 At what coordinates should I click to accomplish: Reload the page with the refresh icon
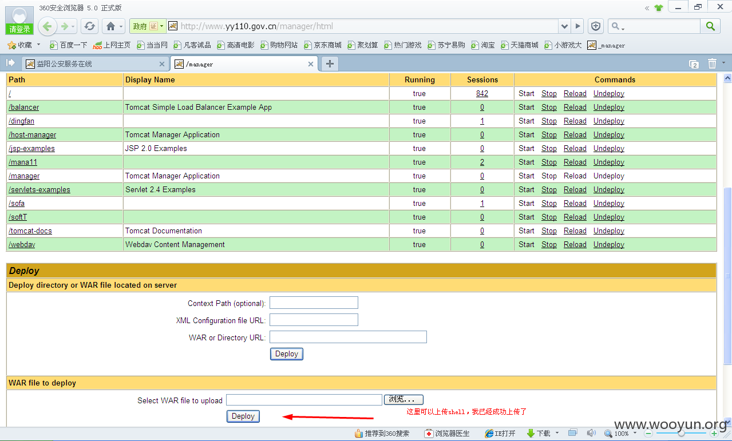coord(89,26)
